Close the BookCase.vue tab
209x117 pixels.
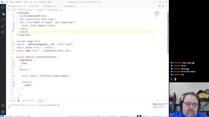tap(24, 6)
